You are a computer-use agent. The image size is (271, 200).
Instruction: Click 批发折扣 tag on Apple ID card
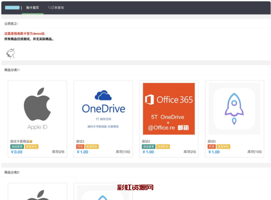[32, 147]
